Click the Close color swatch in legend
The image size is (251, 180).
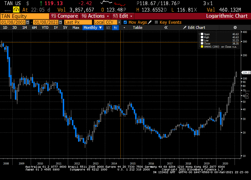202,43
